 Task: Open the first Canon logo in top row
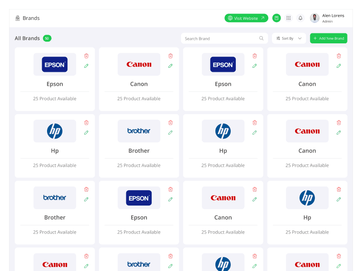[x=139, y=64]
